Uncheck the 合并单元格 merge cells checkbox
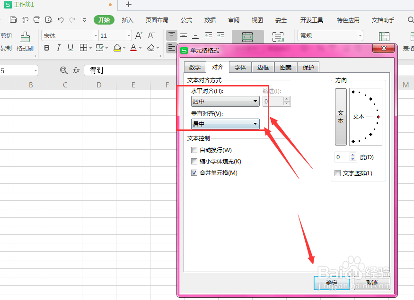 194,172
